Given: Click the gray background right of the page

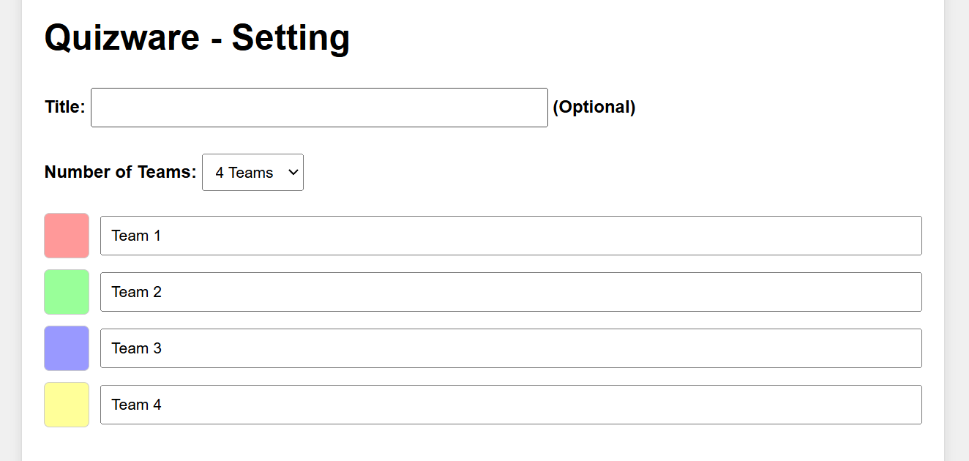Looking at the screenshot, I should pyautogui.click(x=957, y=220).
